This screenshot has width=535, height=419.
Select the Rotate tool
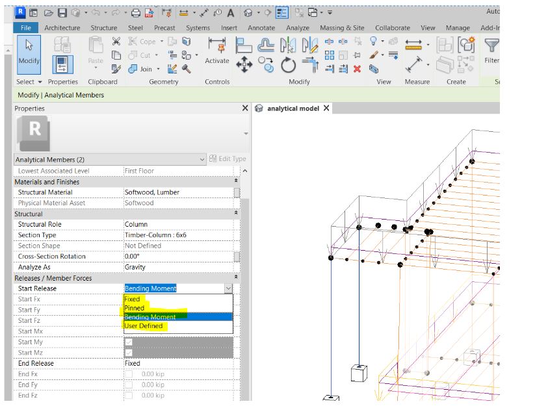pyautogui.click(x=289, y=65)
